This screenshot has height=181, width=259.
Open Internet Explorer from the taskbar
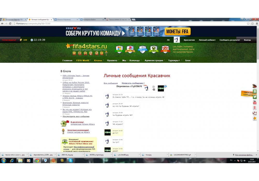pos(12,160)
